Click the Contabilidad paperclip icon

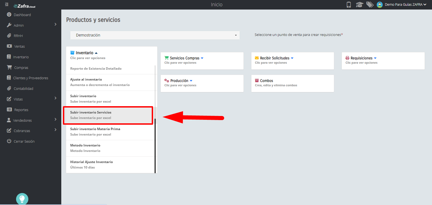(x=9, y=88)
